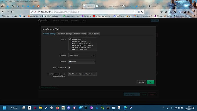Open Discord from the taskbar
This screenshot has width=197, height=111.
pyautogui.click(x=69, y=108)
